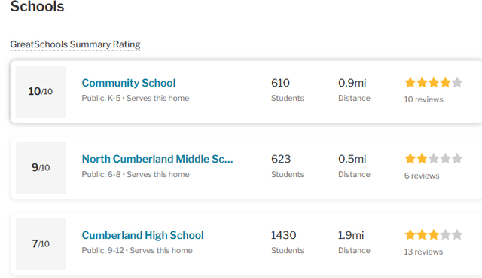Image resolution: width=482 pixels, height=278 pixels.
Task: Click Cumberland High School's three-star rating
Action: point(434,235)
